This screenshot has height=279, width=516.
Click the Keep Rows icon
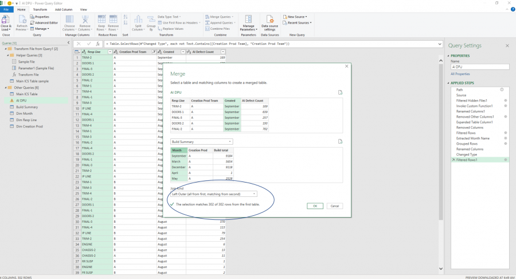pyautogui.click(x=101, y=19)
